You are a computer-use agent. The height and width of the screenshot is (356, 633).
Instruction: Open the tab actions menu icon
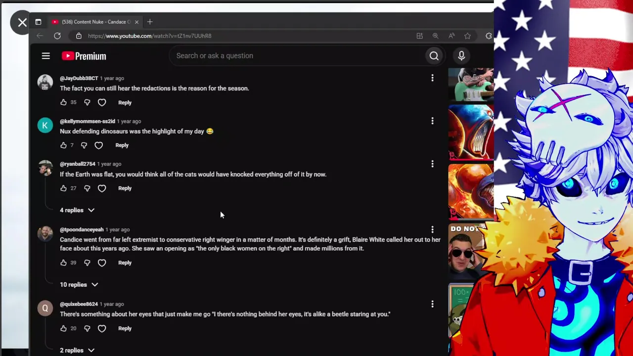point(38,22)
